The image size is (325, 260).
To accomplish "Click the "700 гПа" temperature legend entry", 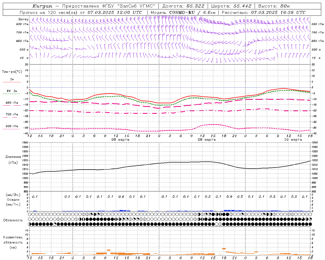I will click(x=12, y=115).
